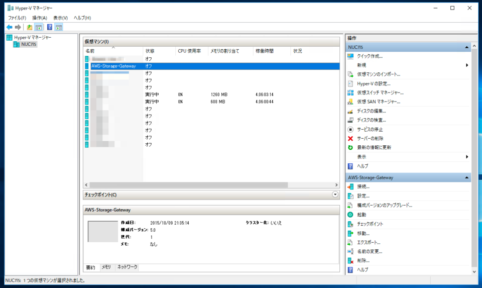Click the 移動 move icon
Screen dimensions: 482x288
click(350, 234)
